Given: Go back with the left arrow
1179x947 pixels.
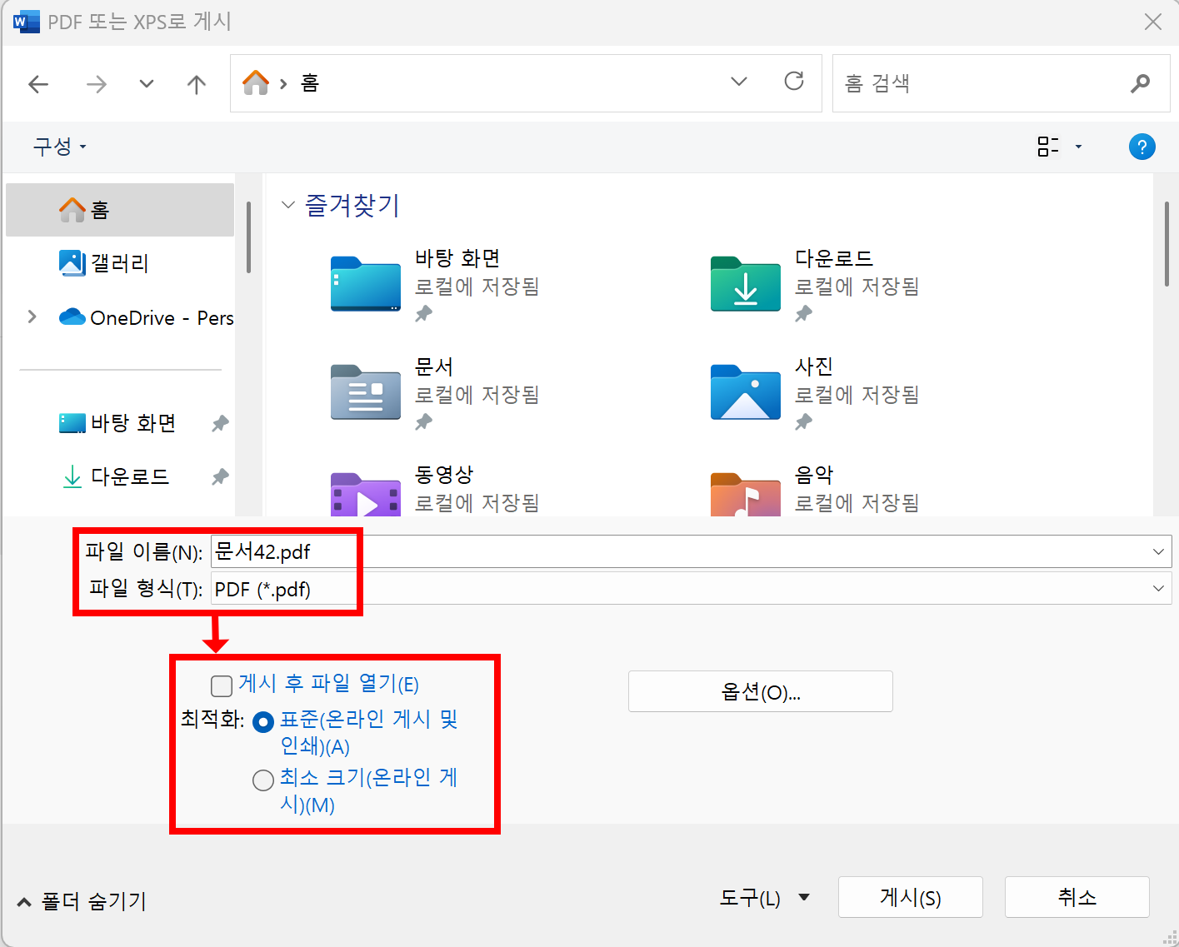Looking at the screenshot, I should pos(38,84).
